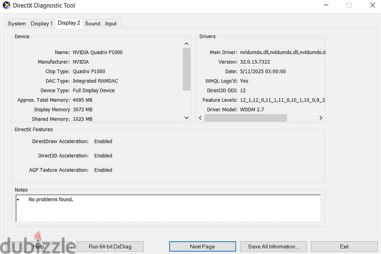
Task: Click WHQL Logo'd value Yes
Action: (244, 81)
